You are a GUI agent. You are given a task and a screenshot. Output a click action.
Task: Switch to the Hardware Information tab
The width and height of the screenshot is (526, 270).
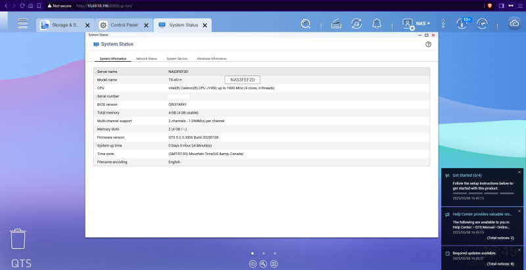click(212, 58)
